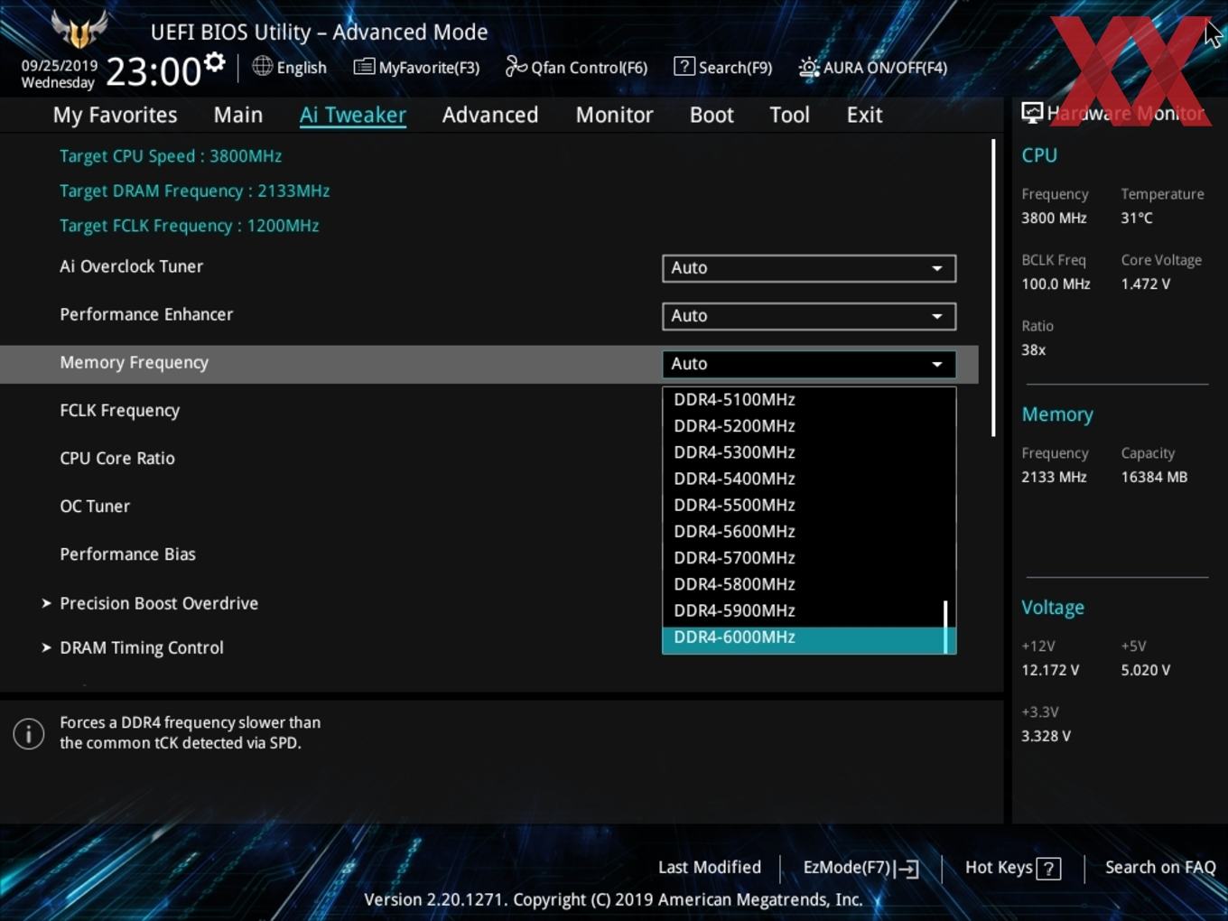Open the Performance Enhancer dropdown
This screenshot has width=1228, height=921.
pos(809,316)
